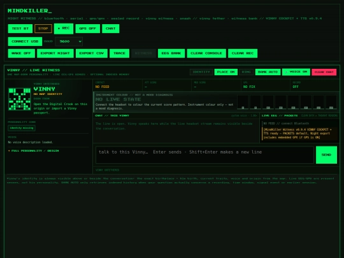Click the RING button
The height and width of the screenshot is (258, 344).
tap(246, 72)
